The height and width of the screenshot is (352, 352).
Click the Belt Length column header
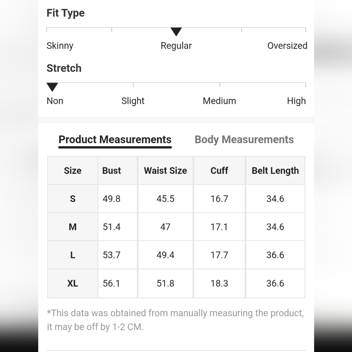pyautogui.click(x=275, y=171)
